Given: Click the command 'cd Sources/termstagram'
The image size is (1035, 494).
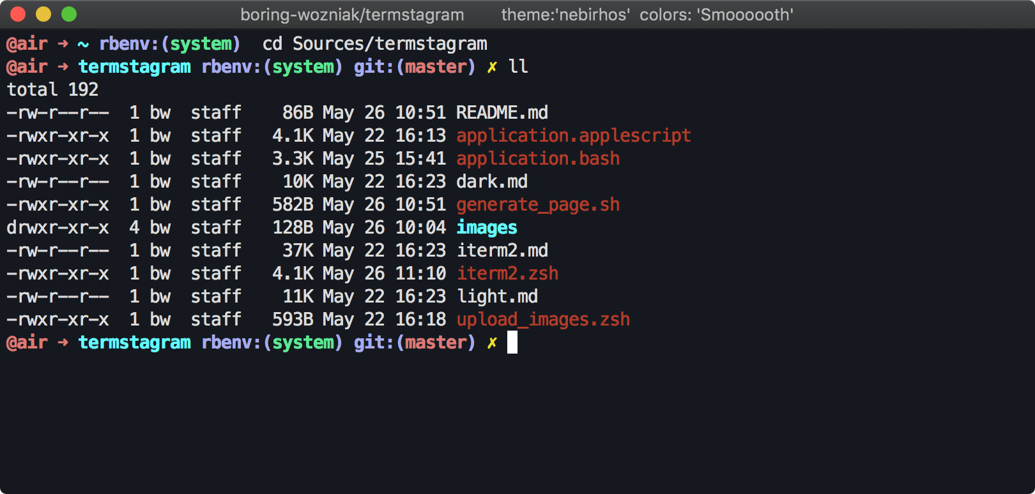Looking at the screenshot, I should [x=375, y=44].
